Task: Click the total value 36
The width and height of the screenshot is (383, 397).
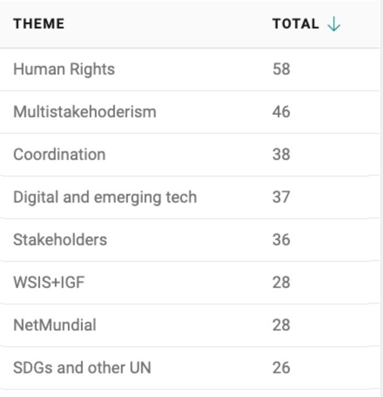Action: tap(281, 240)
